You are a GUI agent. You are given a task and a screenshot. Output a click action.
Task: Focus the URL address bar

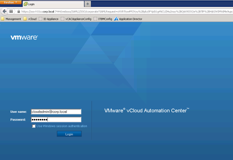click(x=126, y=12)
